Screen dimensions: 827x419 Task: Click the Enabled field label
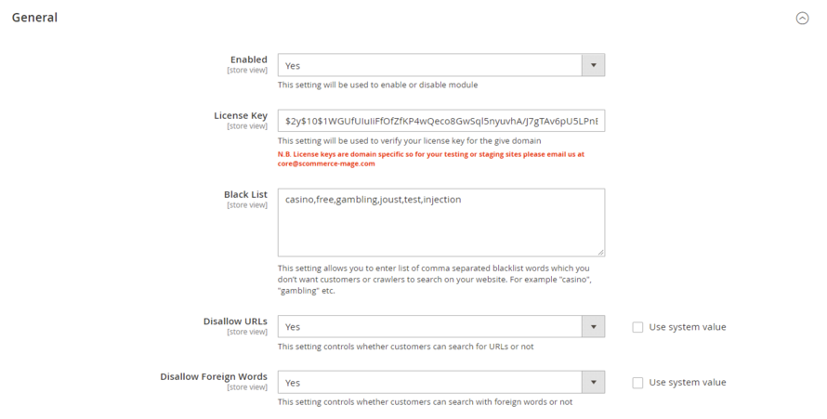click(x=248, y=59)
